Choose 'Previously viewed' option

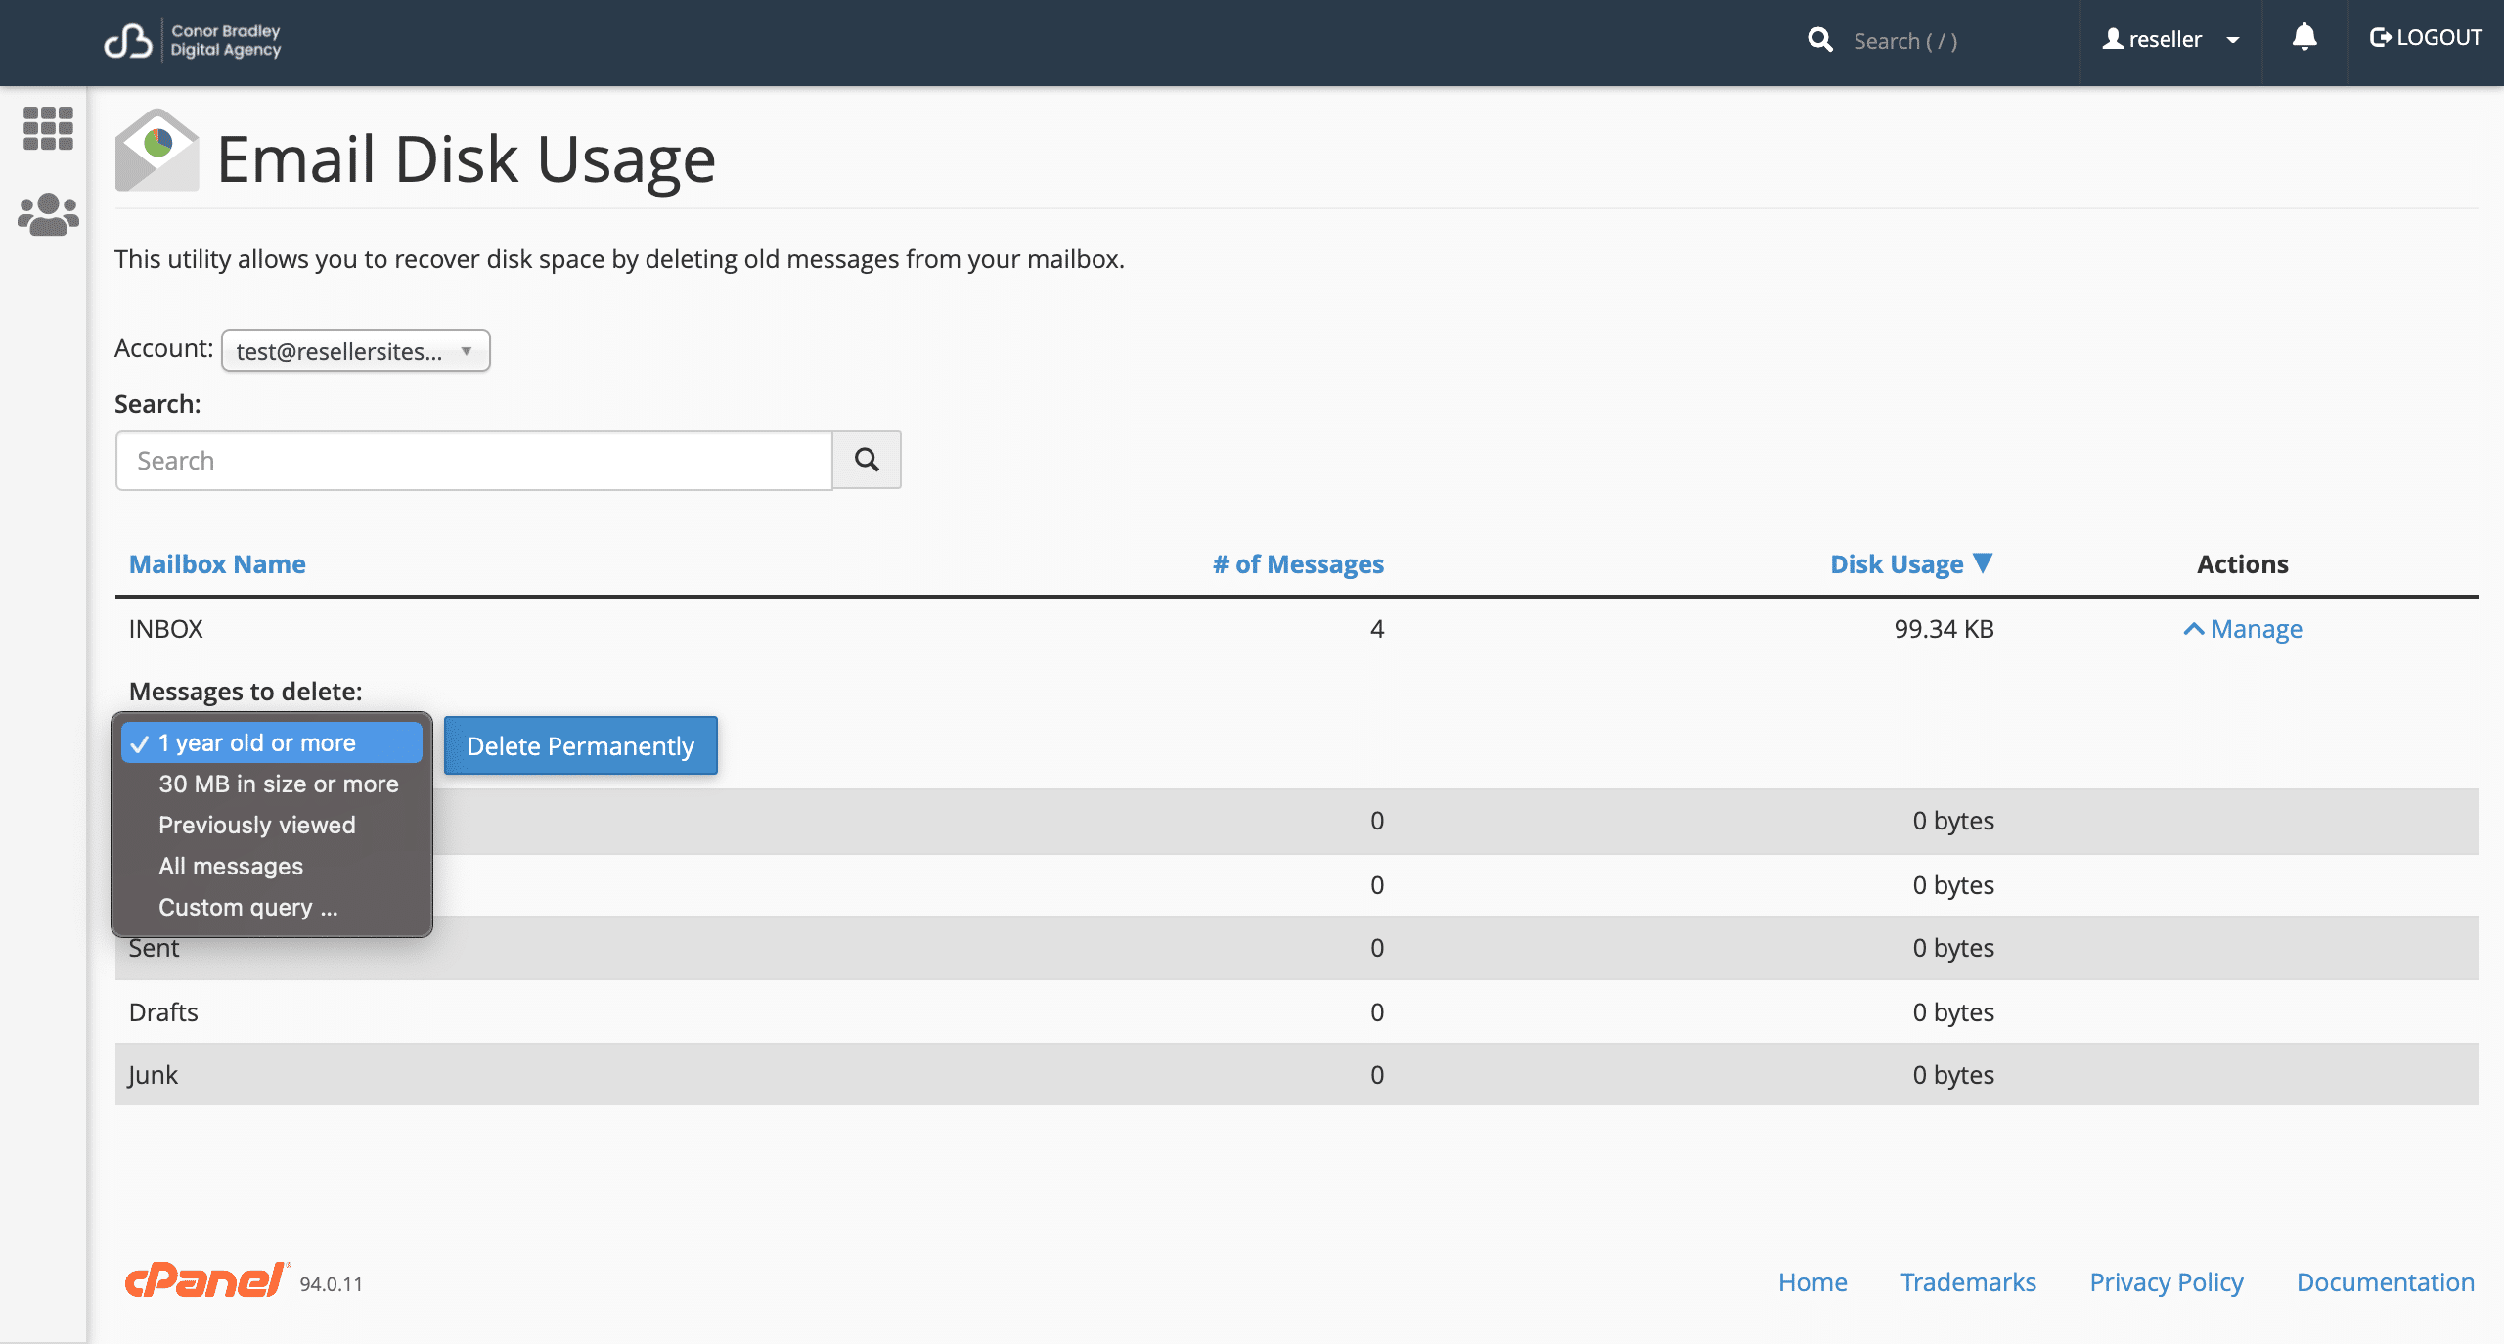tap(272, 825)
